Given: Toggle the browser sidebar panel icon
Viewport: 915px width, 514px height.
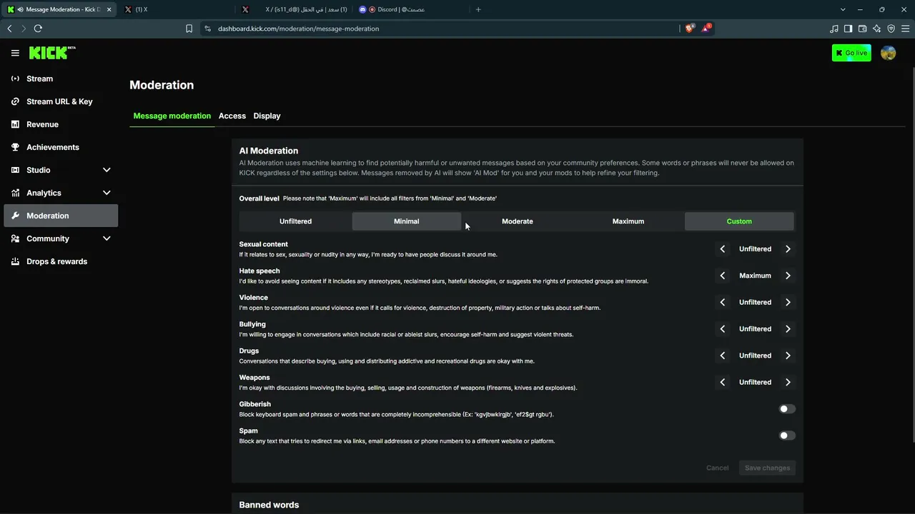Looking at the screenshot, I should 848,29.
